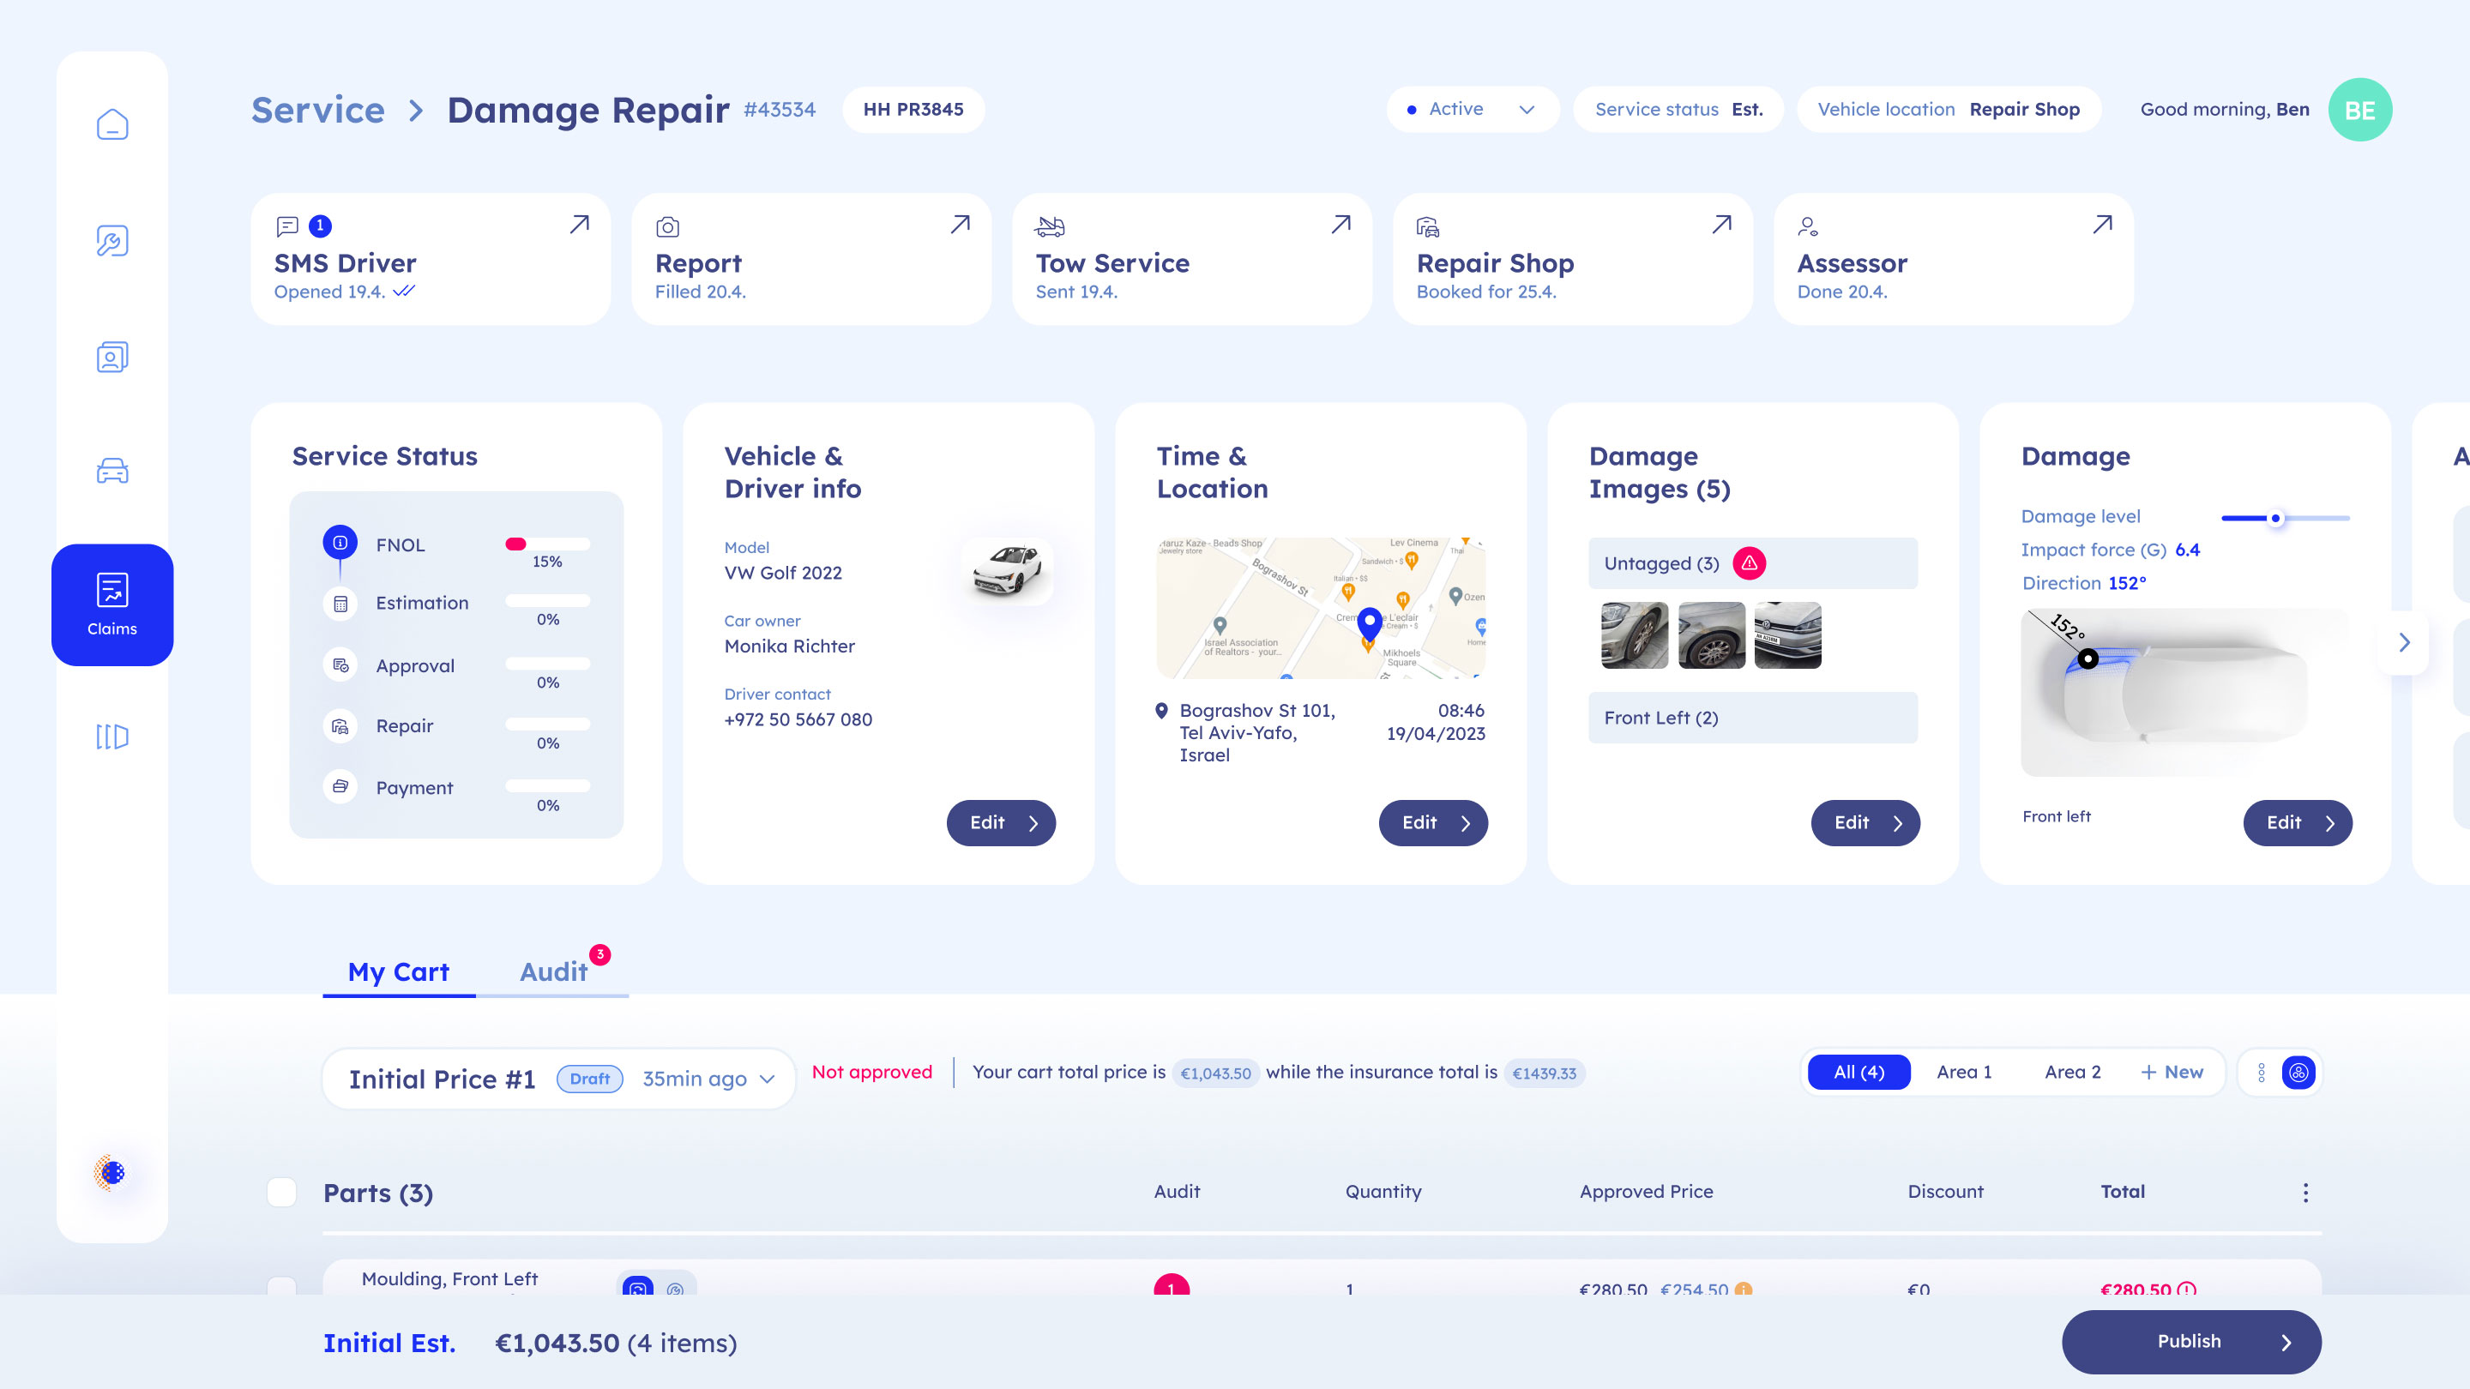The height and width of the screenshot is (1389, 2470).
Task: Expand Initial Price #1 version dropdown
Action: point(766,1079)
